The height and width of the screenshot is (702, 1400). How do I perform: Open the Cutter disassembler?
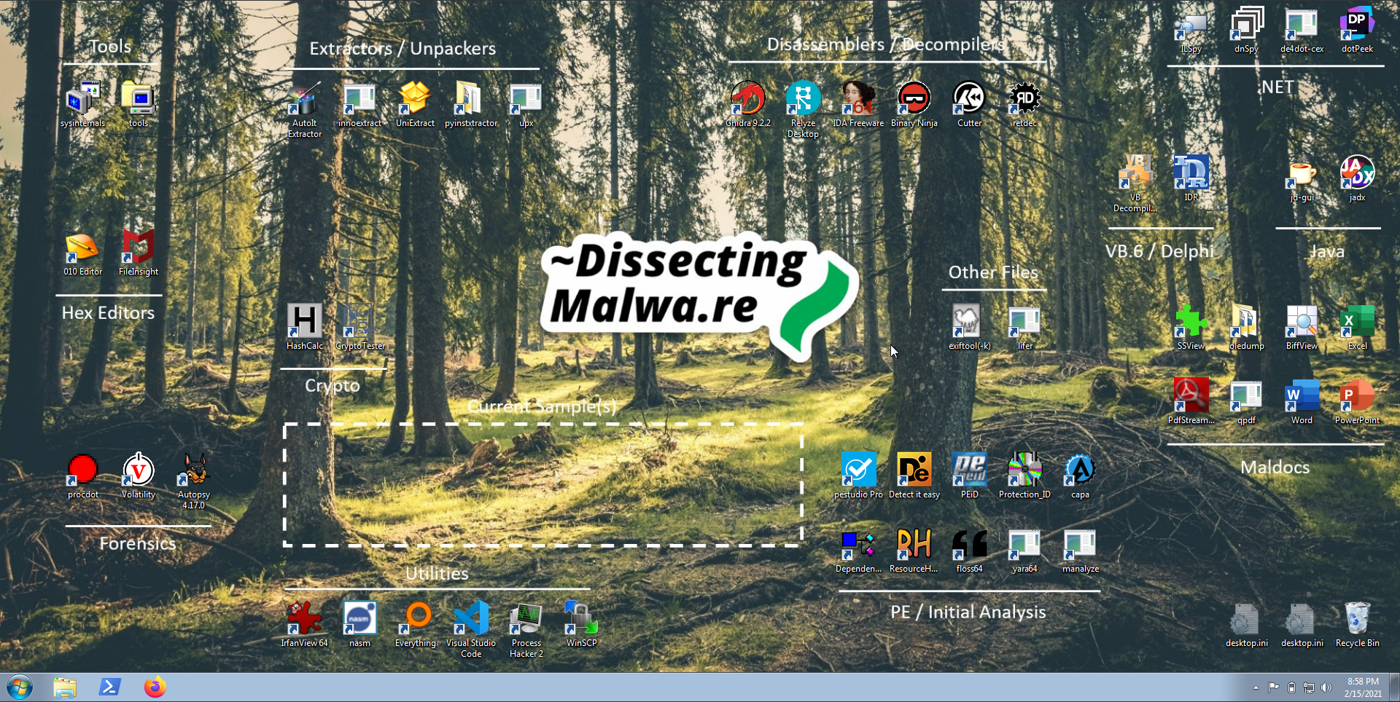969,104
